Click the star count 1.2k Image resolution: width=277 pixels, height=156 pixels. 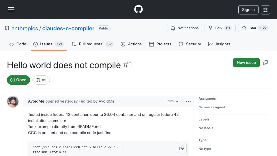263,28
